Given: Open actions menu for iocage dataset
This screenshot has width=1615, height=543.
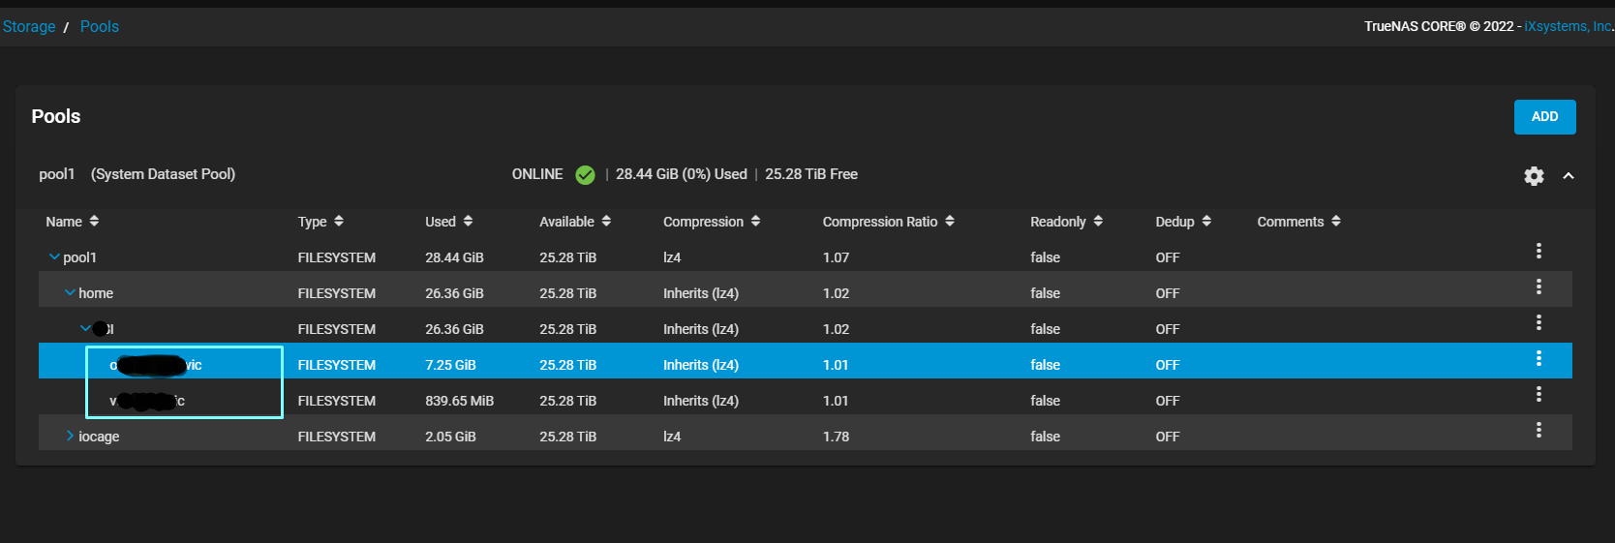Looking at the screenshot, I should click(x=1539, y=431).
